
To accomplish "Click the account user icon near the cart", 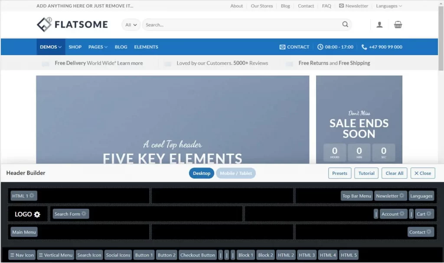I will pos(379,25).
